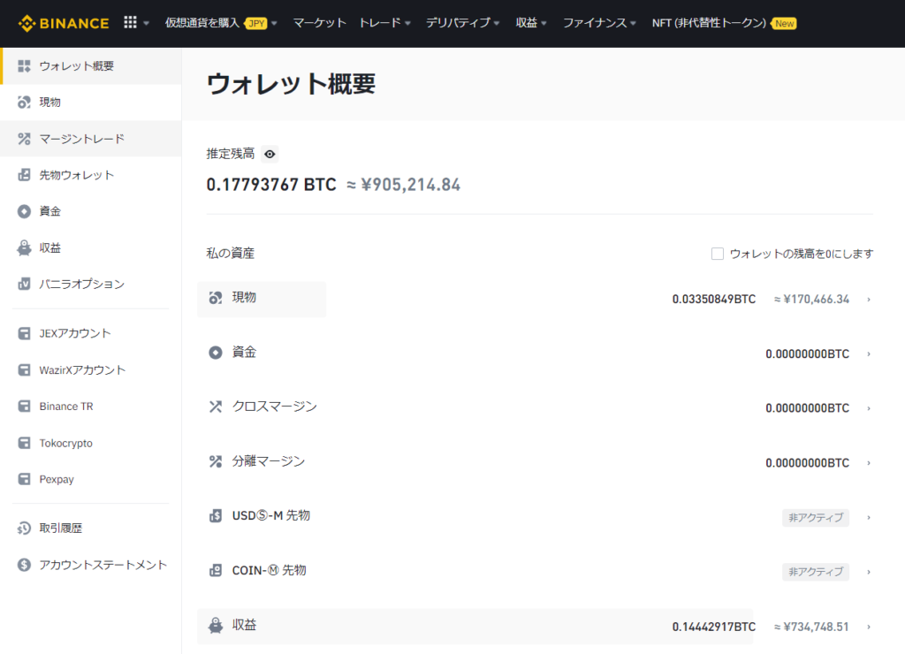The height and width of the screenshot is (654, 905).
Task: Click the 先物ウォレット sidebar icon
Action: pyautogui.click(x=25, y=175)
